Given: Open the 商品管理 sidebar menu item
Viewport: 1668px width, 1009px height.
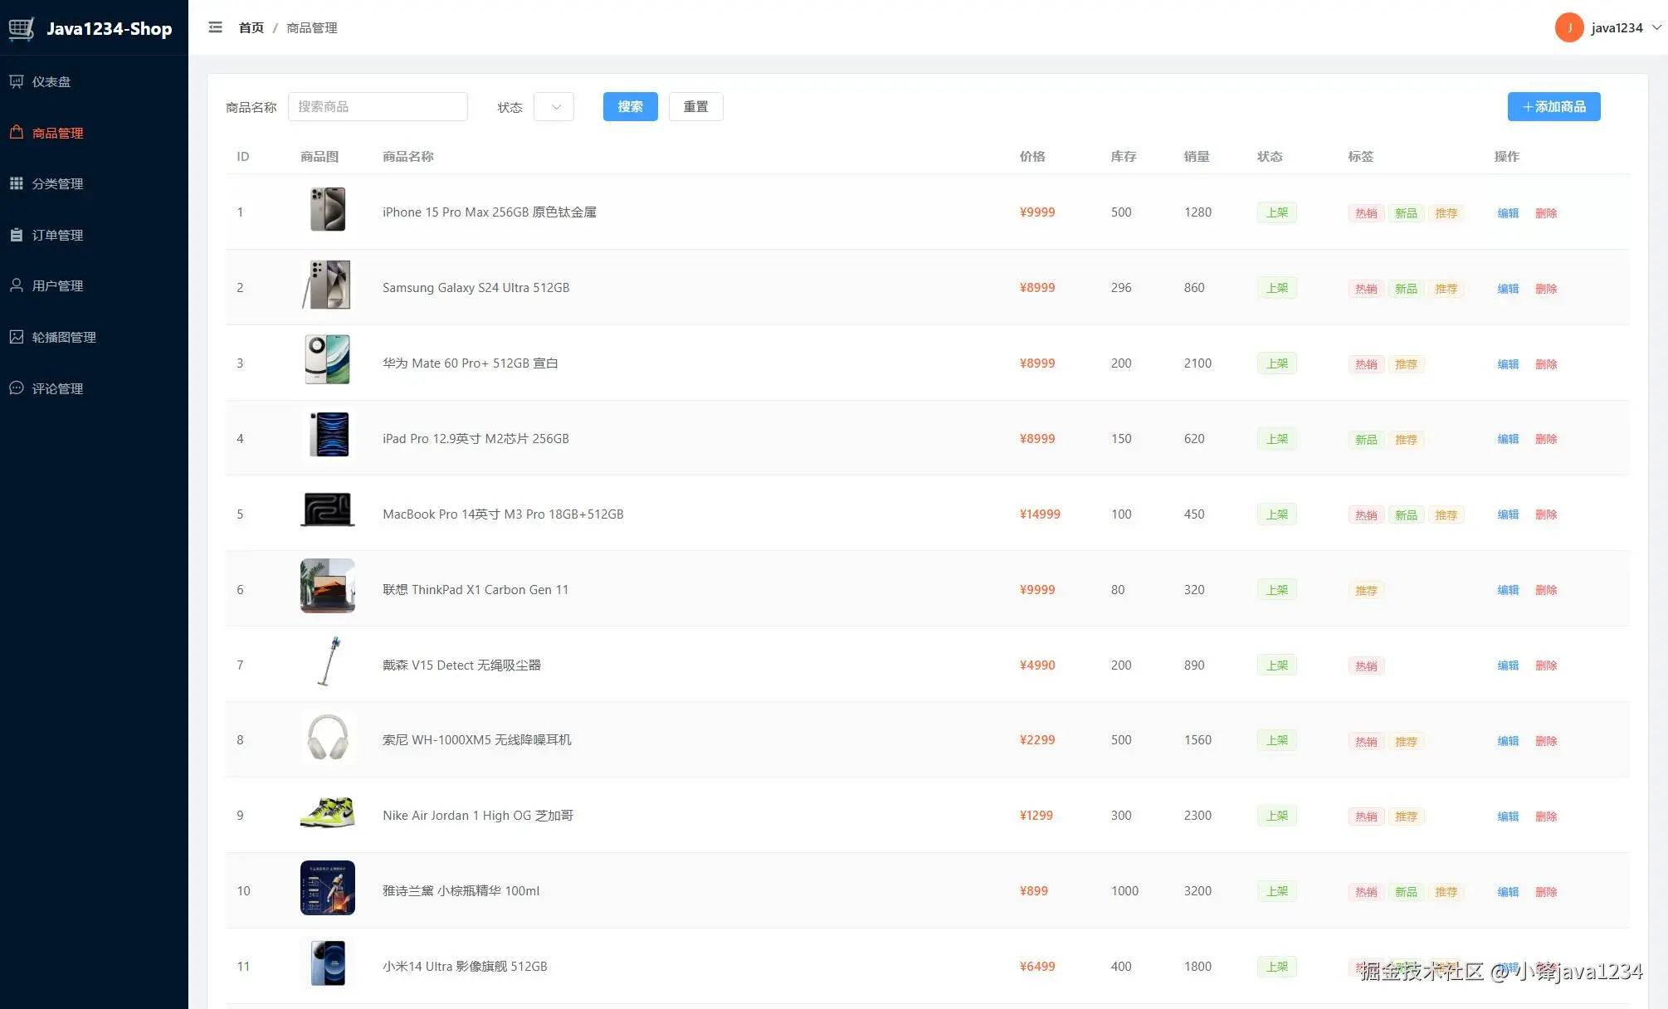Looking at the screenshot, I should 57,133.
